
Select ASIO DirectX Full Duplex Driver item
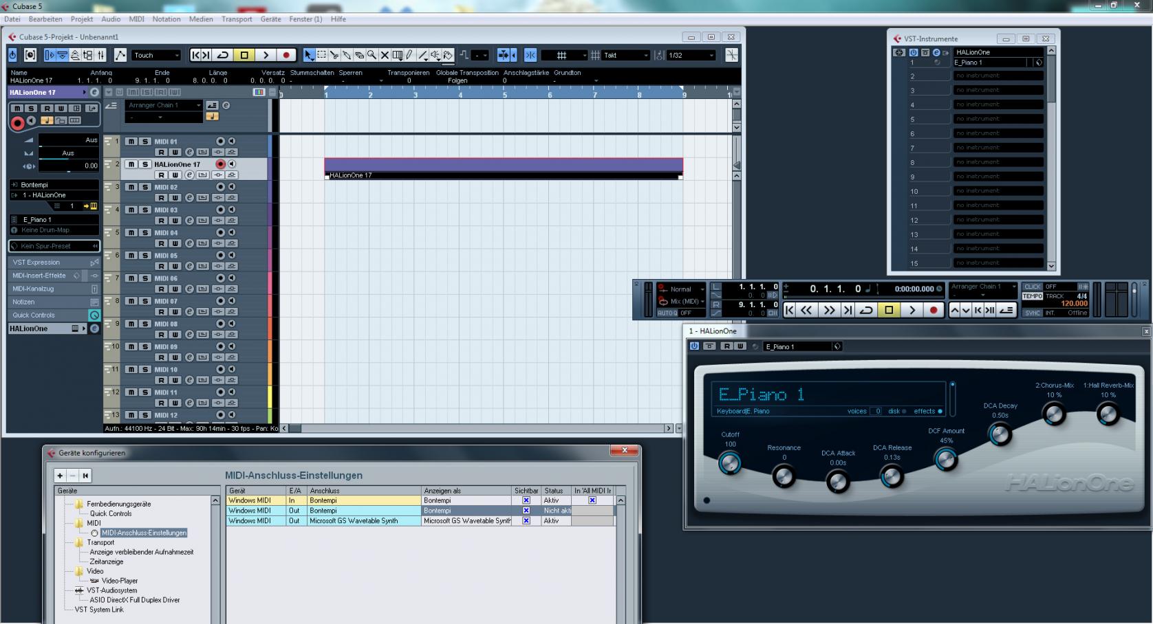134,600
